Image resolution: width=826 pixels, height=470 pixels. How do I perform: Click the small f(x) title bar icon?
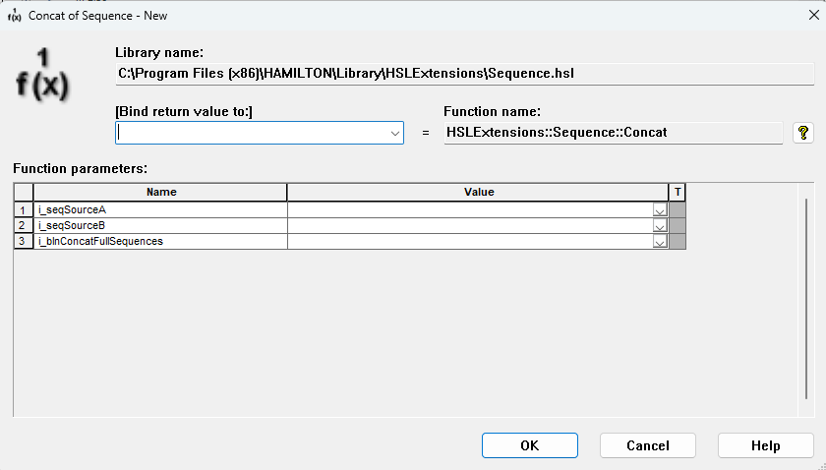[14, 16]
